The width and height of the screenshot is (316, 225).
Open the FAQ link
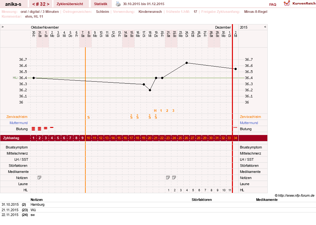pyautogui.click(x=273, y=4)
